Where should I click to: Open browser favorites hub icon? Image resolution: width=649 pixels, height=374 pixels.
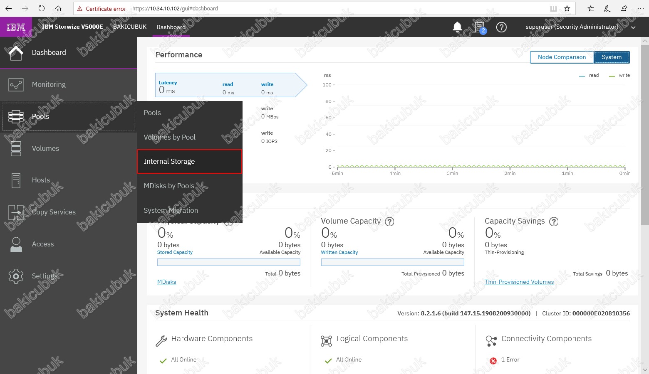[591, 8]
